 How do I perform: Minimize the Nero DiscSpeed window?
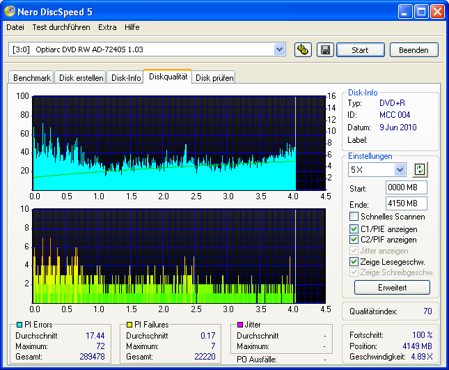405,12
